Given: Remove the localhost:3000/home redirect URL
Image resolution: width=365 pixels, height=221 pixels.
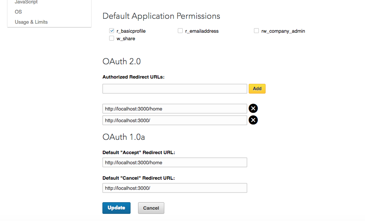Looking at the screenshot, I should 253,109.
